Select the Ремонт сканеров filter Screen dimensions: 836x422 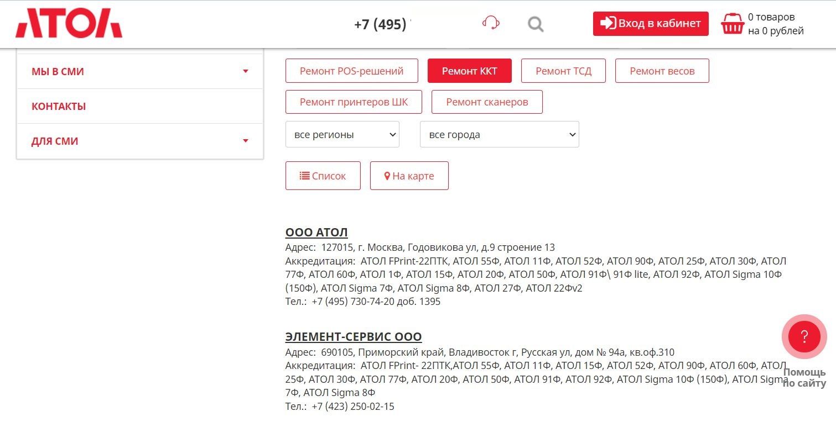[x=487, y=102]
